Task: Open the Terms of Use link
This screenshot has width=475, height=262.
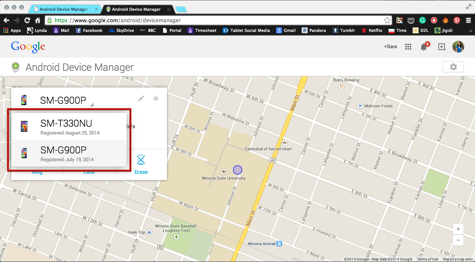Action: pos(427,259)
